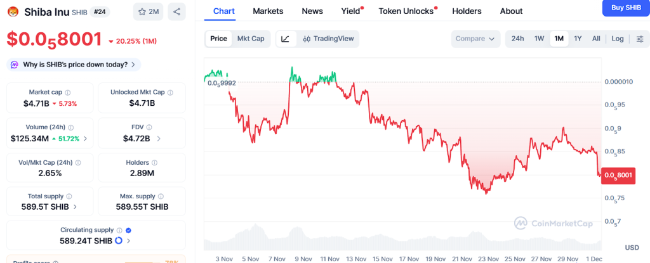The height and width of the screenshot is (263, 650).
Task: Open the Markets tab
Action: coord(268,11)
